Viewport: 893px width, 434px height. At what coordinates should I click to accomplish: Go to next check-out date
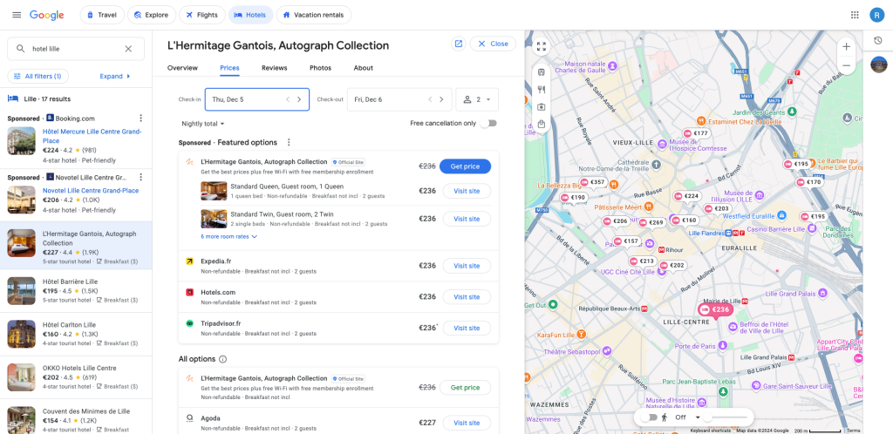pyautogui.click(x=441, y=99)
